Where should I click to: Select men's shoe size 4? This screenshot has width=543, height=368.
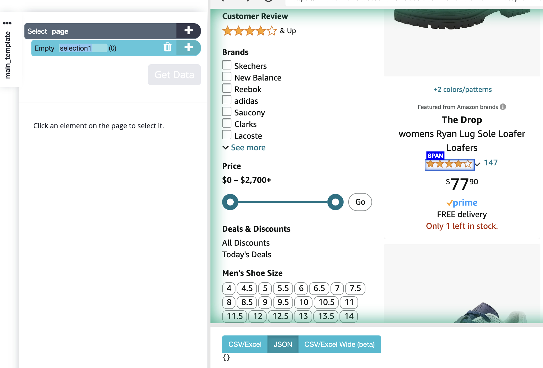[x=229, y=288]
